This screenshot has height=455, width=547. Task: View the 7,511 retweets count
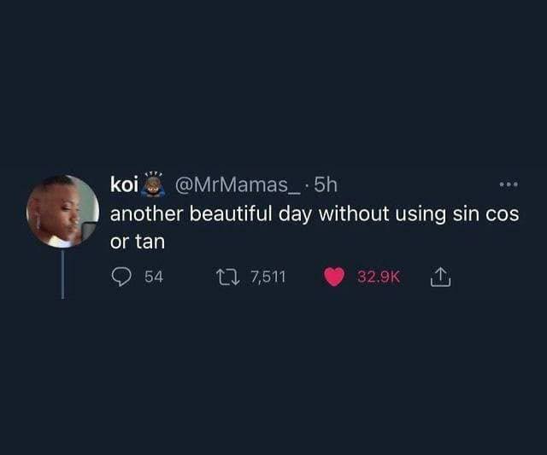click(268, 277)
